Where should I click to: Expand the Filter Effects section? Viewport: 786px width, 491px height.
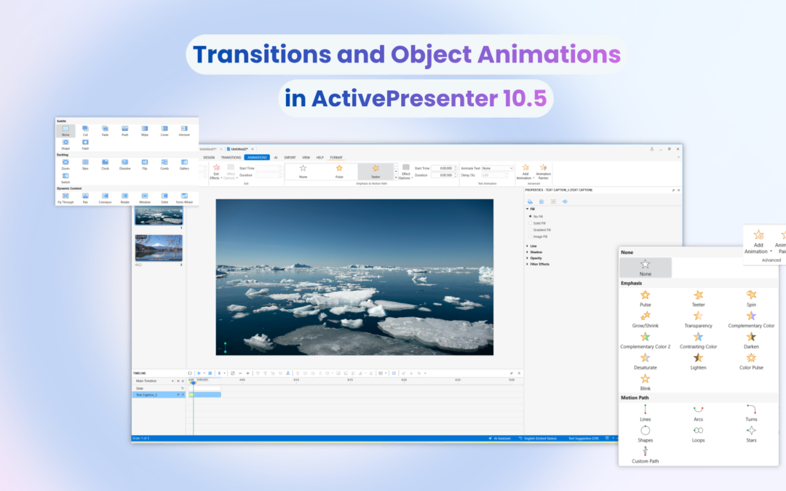click(528, 264)
